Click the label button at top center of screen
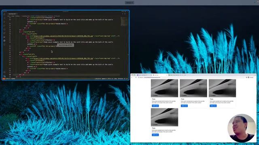 tap(129, 3)
